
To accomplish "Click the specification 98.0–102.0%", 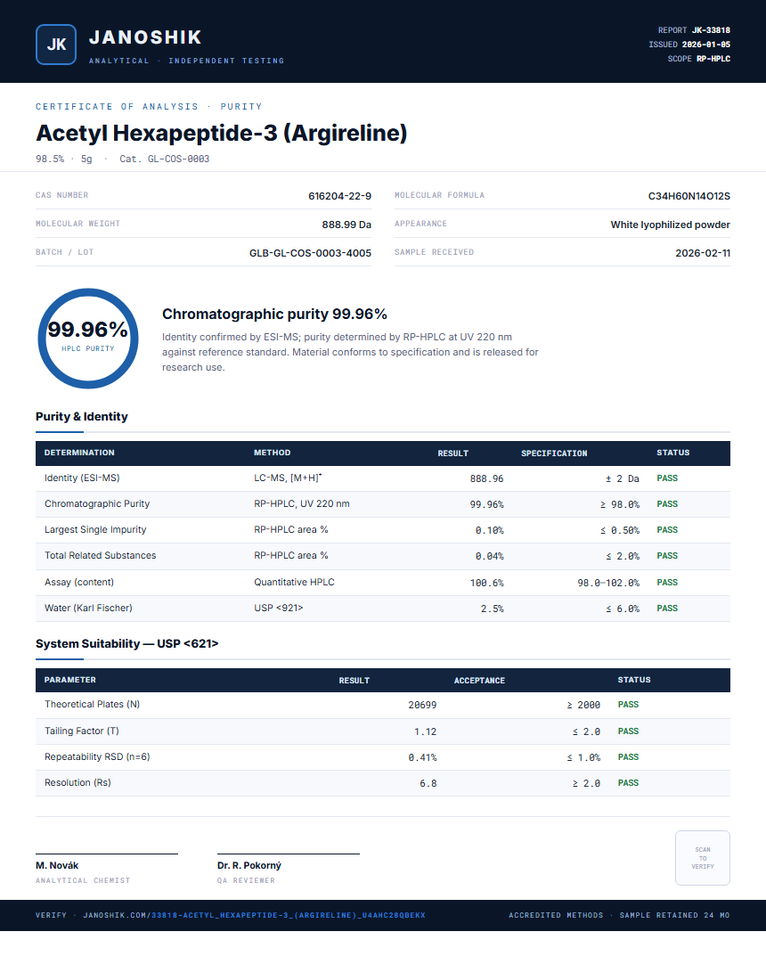I will (x=608, y=583).
